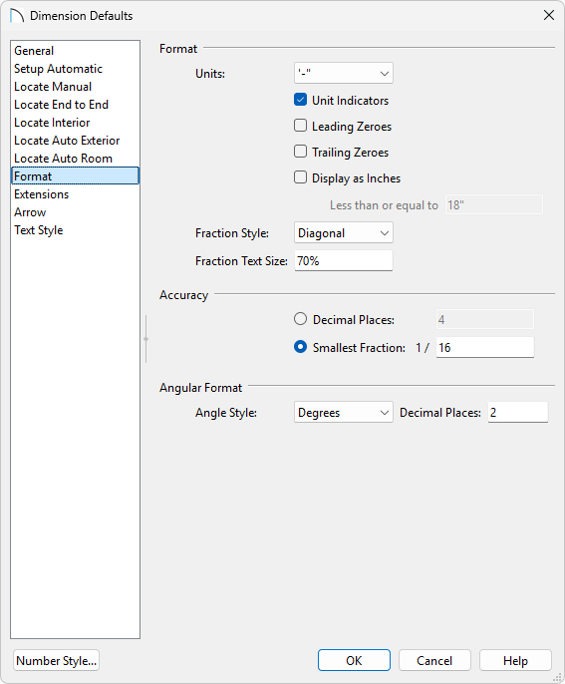Select Setup Automatic in the list
This screenshot has width=565, height=684.
pyautogui.click(x=75, y=69)
